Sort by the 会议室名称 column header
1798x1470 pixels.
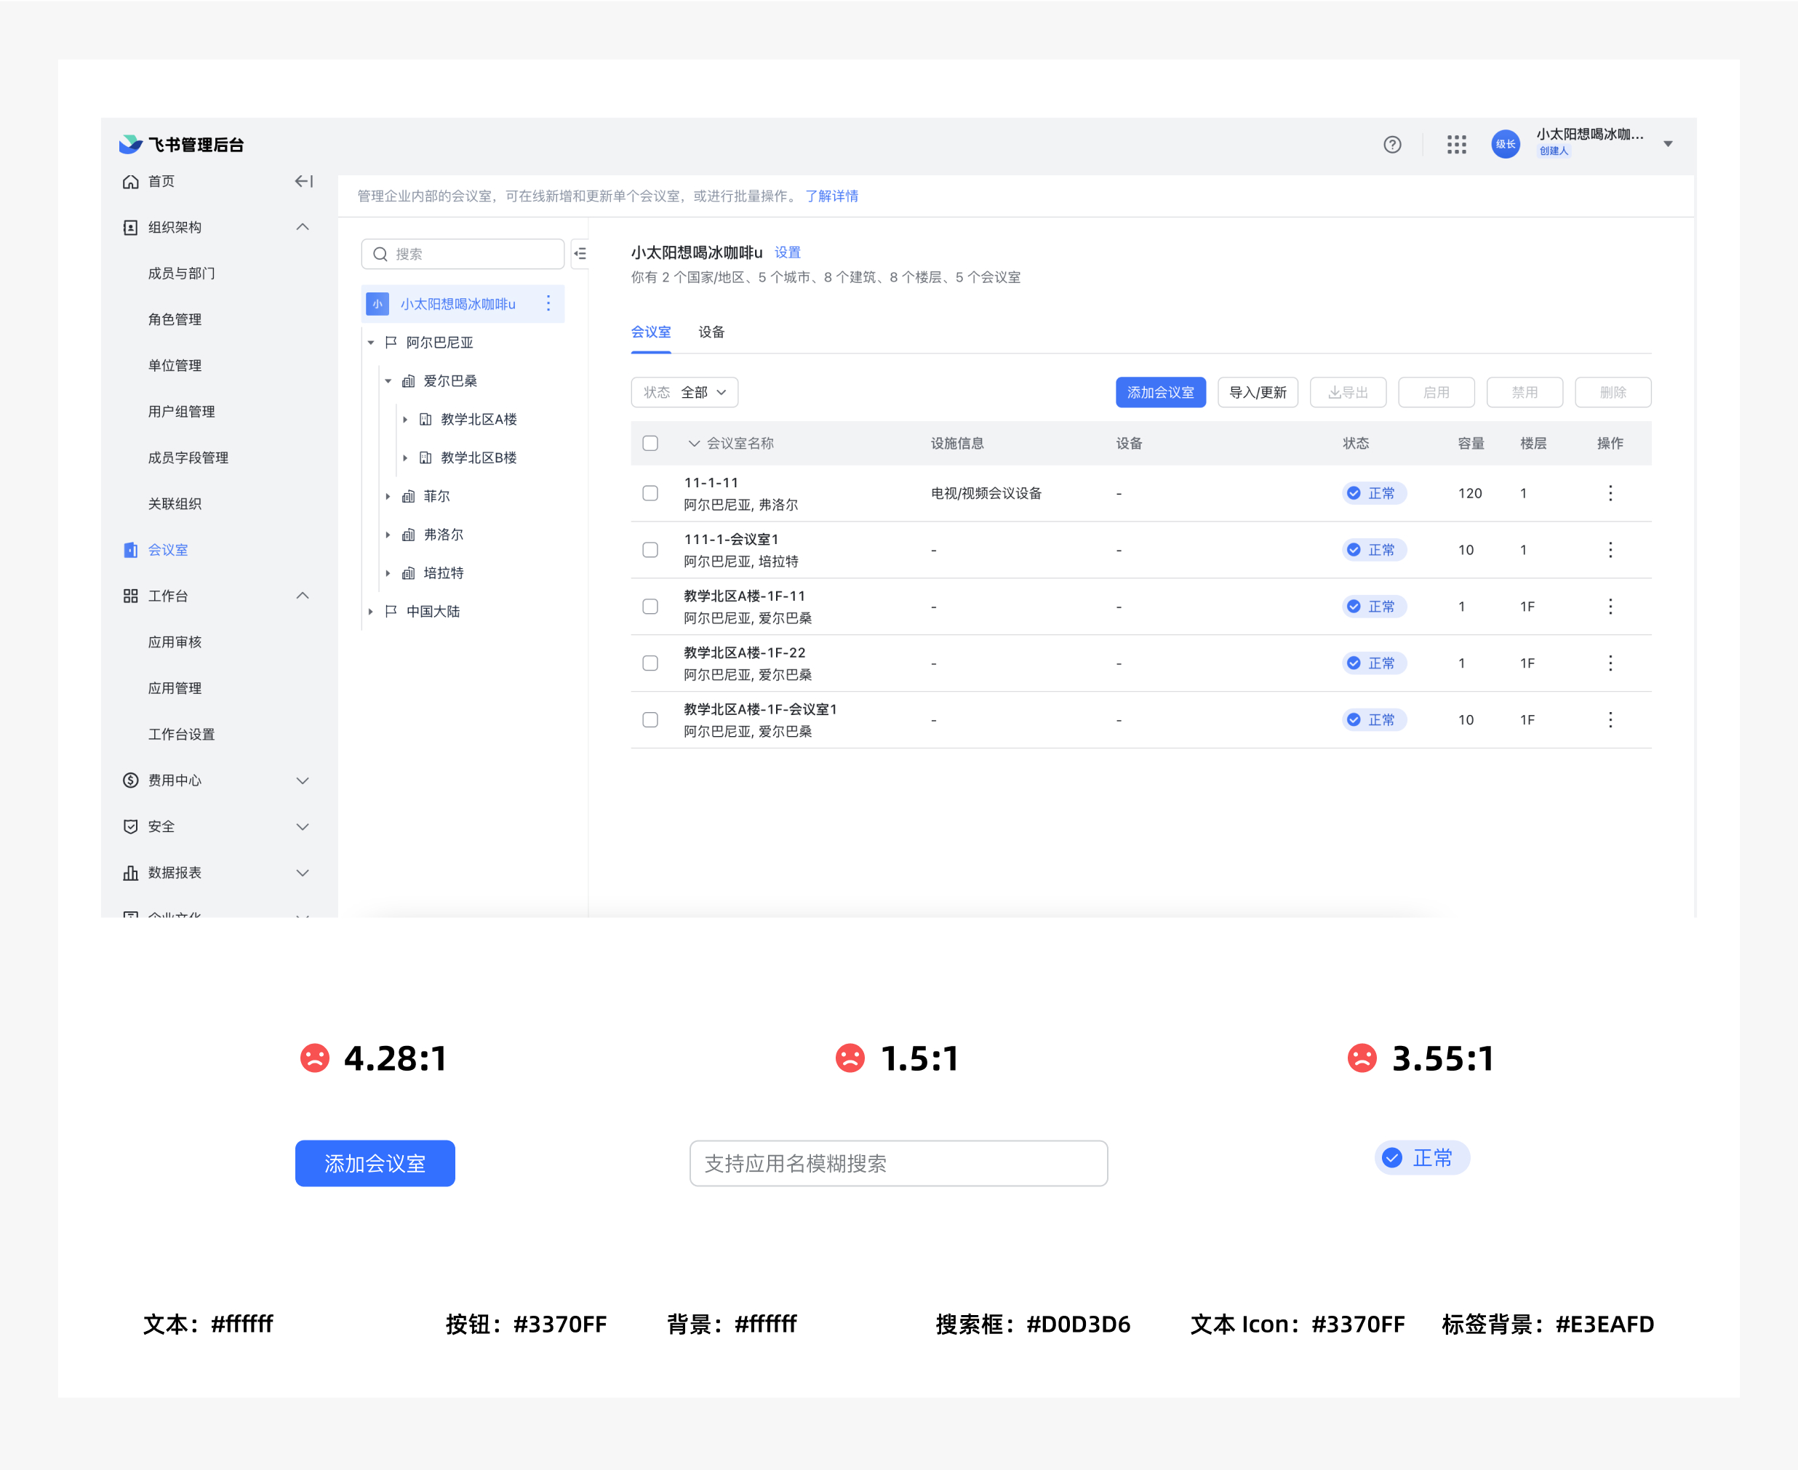[x=730, y=443]
